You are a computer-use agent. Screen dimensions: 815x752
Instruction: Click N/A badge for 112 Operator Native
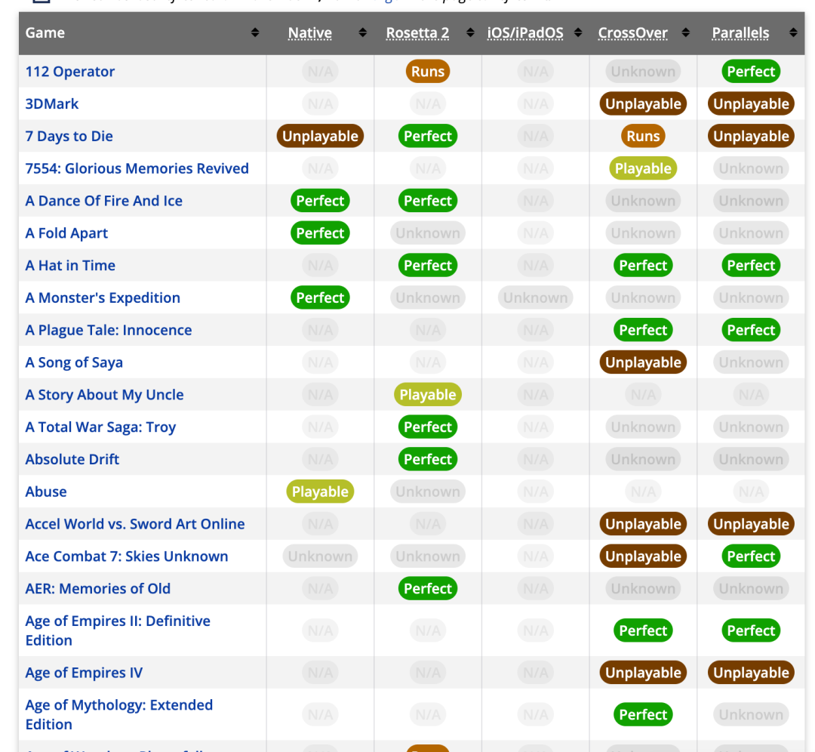click(320, 71)
